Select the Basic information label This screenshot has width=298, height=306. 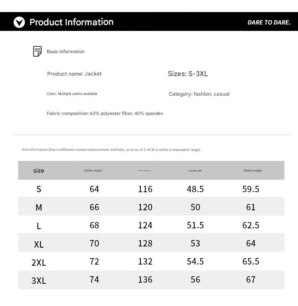pos(66,52)
